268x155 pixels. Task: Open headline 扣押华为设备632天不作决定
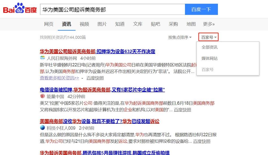tap(98, 51)
